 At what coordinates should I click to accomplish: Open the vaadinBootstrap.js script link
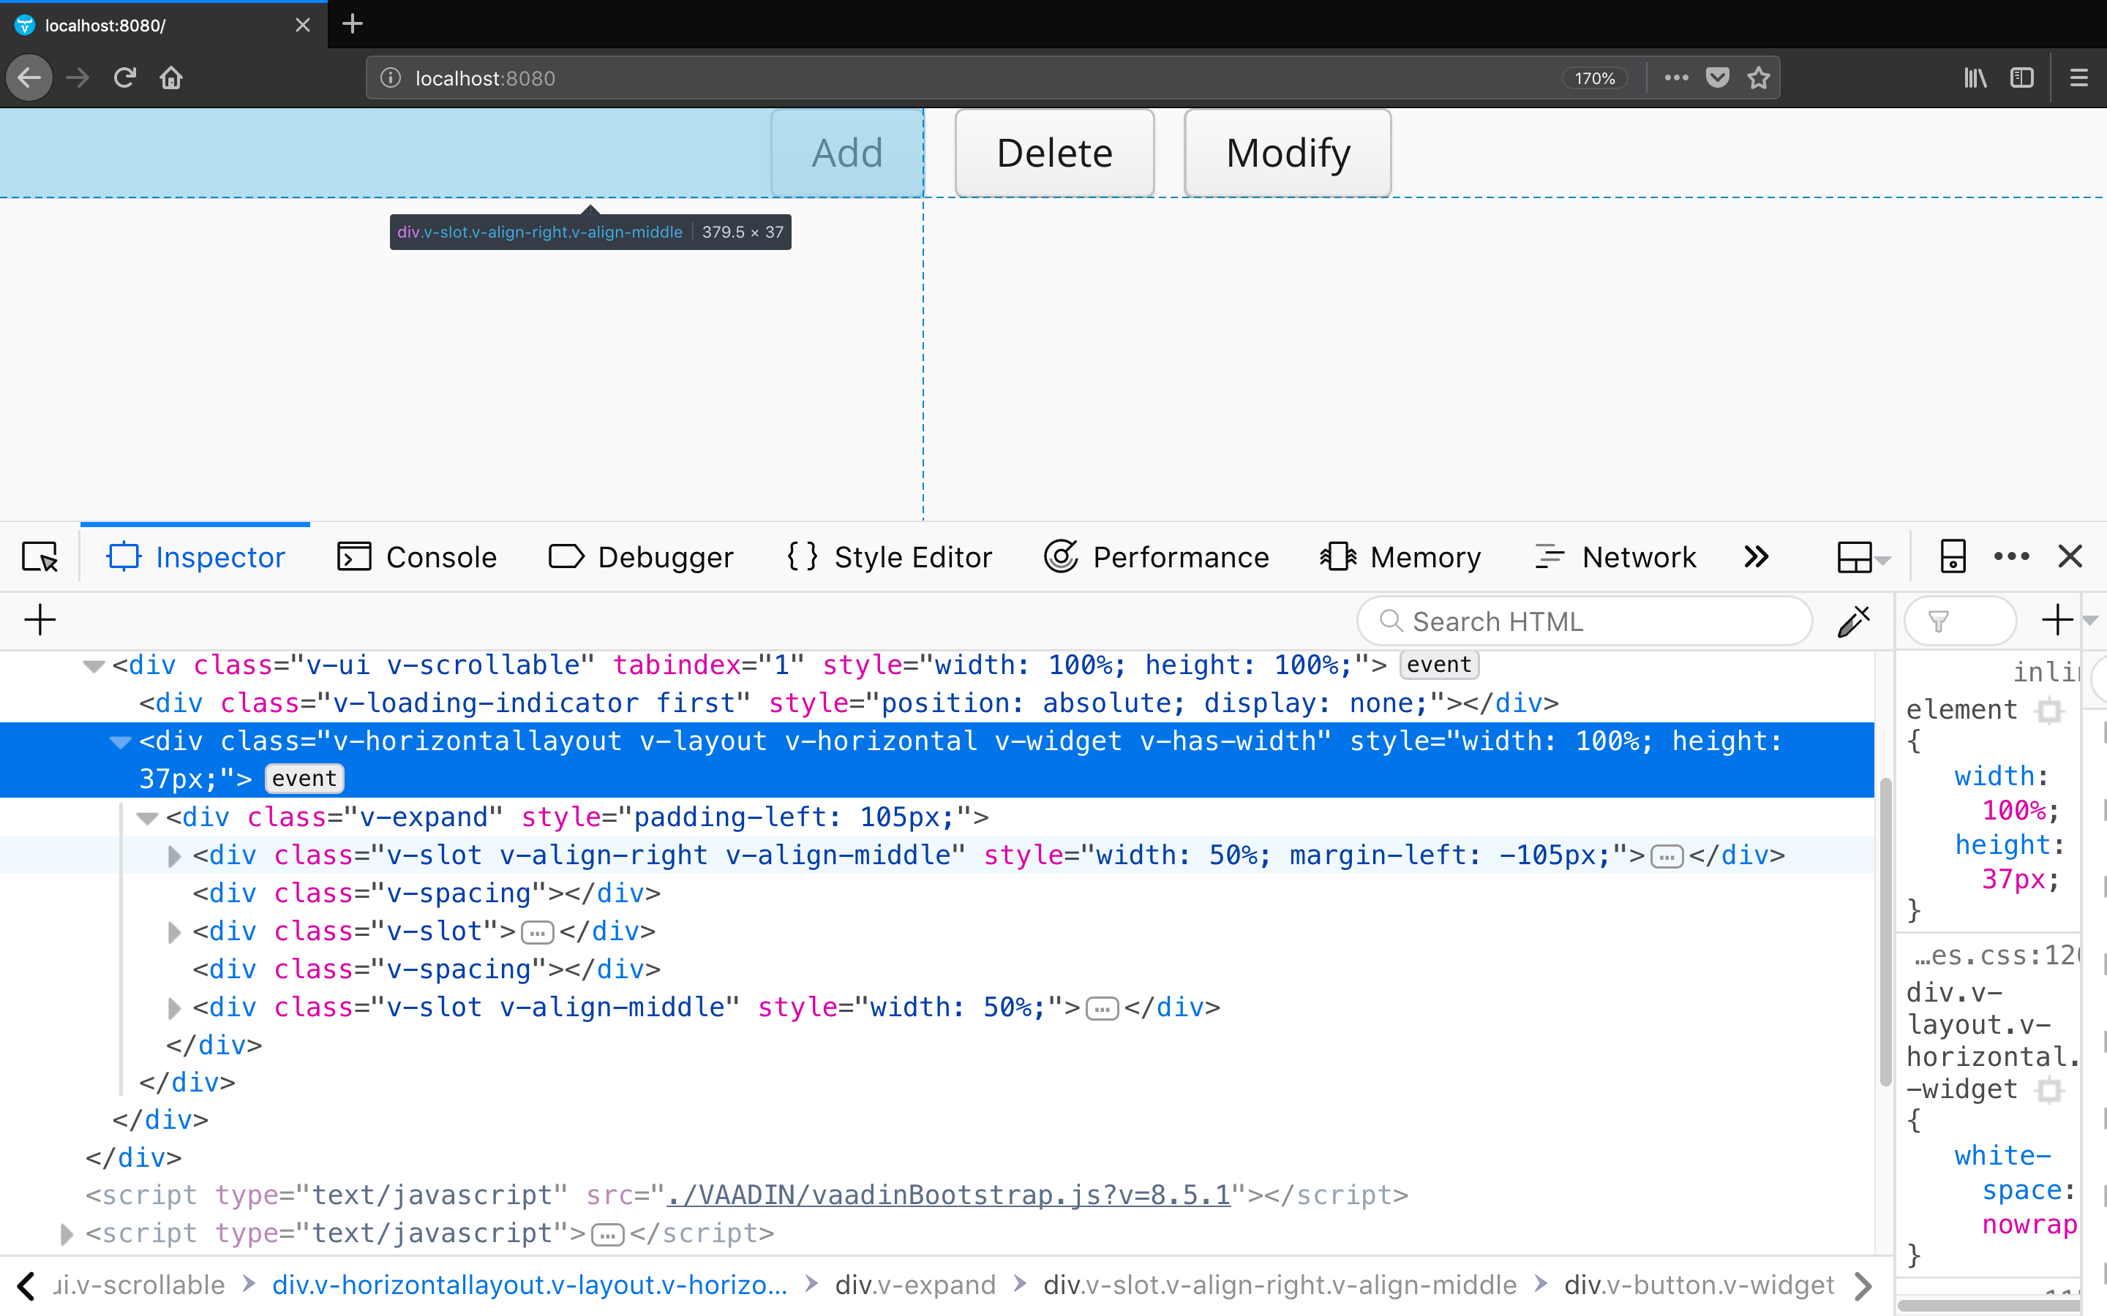coord(948,1195)
